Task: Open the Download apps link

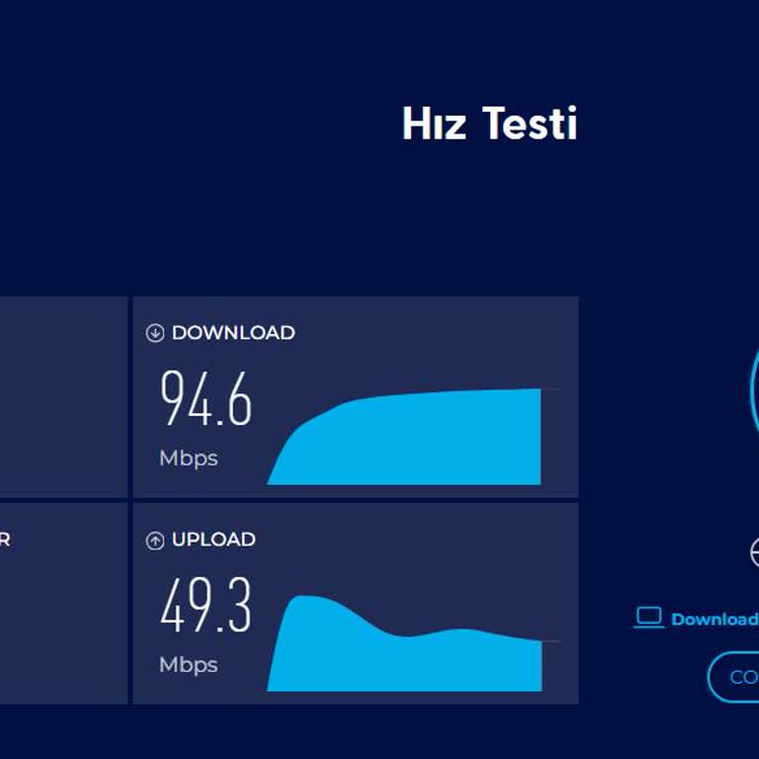Action: pos(715,619)
